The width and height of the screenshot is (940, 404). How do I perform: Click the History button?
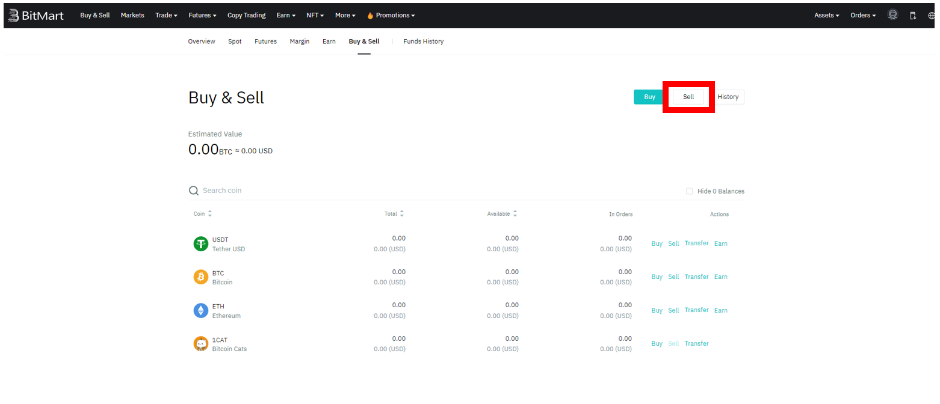pos(728,97)
